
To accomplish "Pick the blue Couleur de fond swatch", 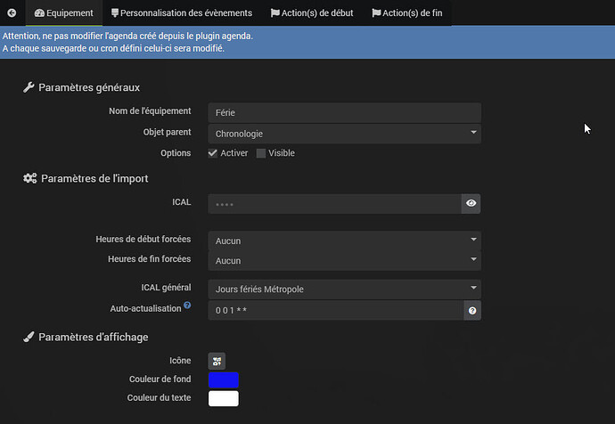I will (224, 379).
